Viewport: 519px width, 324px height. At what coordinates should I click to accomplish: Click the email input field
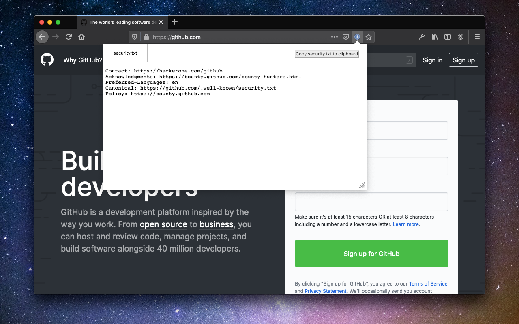[407, 166]
